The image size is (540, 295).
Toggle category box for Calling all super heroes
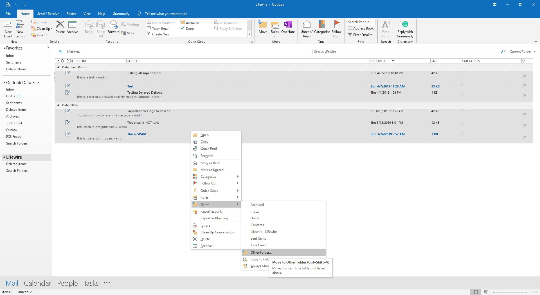point(463,73)
